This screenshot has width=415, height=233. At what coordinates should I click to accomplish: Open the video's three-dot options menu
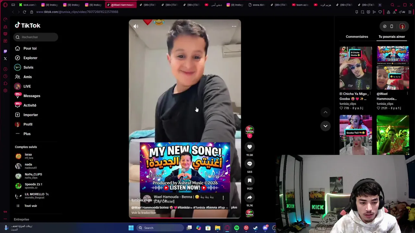pos(234,27)
